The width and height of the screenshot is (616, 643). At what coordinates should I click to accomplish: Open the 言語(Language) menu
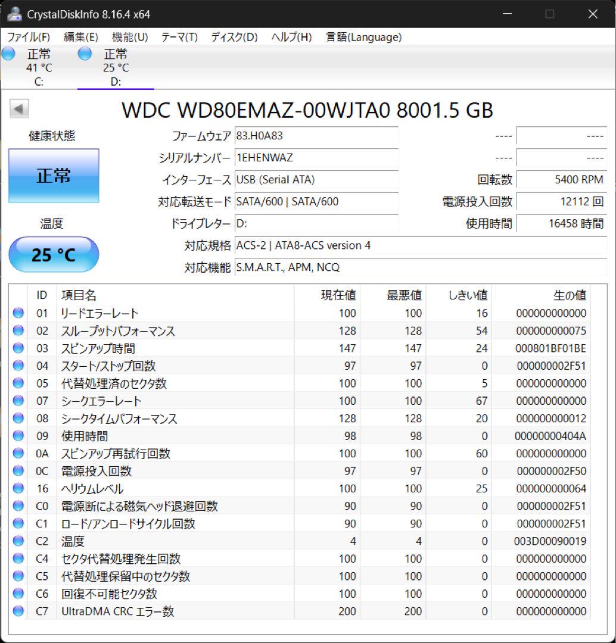[363, 38]
